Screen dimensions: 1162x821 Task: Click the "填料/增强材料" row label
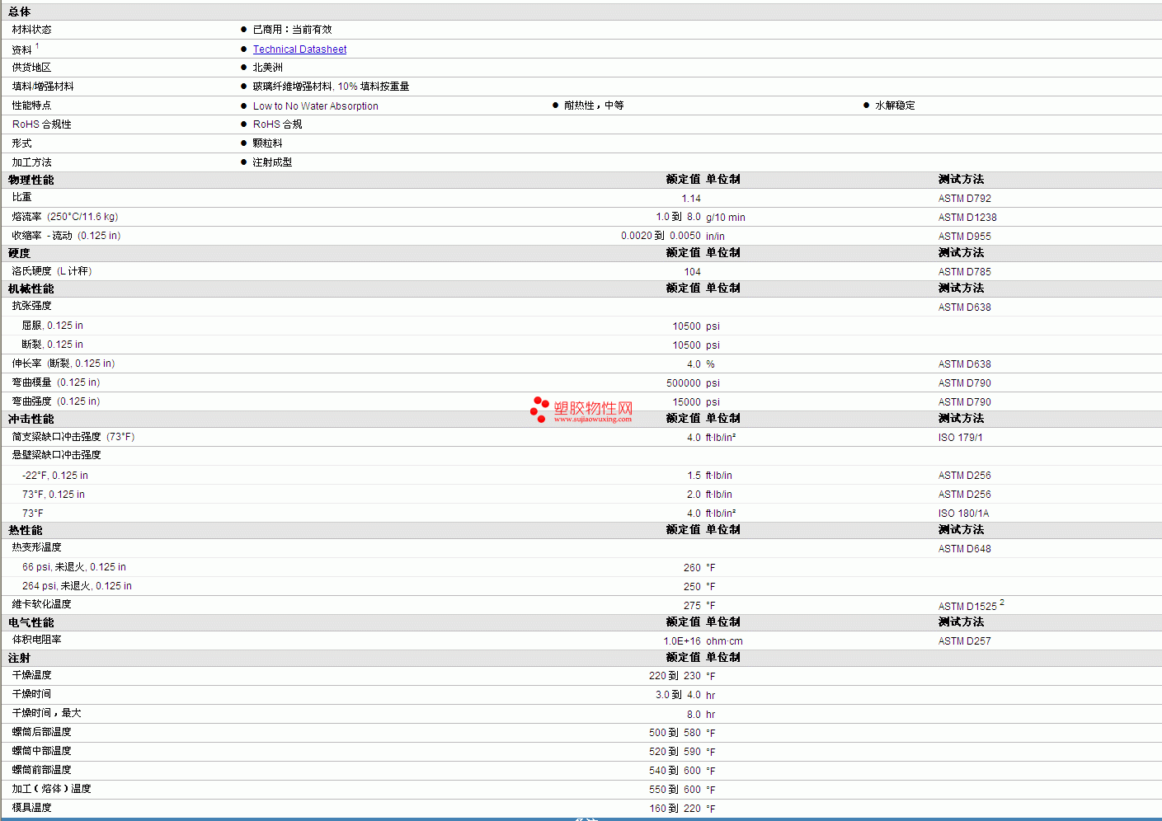point(43,87)
